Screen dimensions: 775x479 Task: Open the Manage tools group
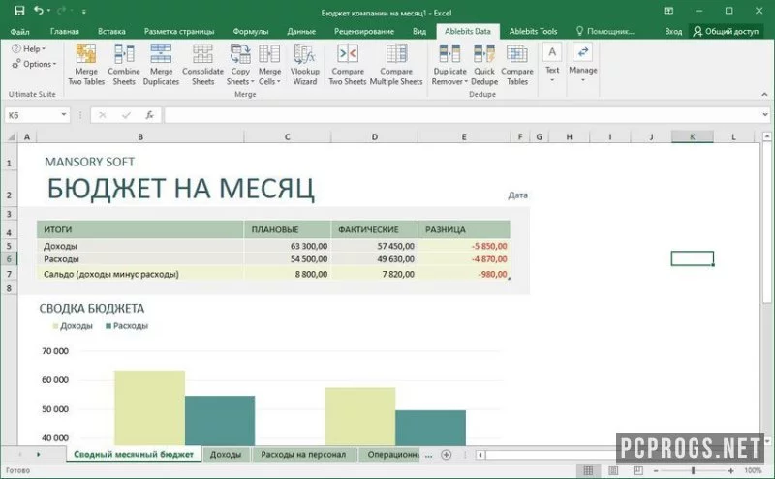point(583,63)
